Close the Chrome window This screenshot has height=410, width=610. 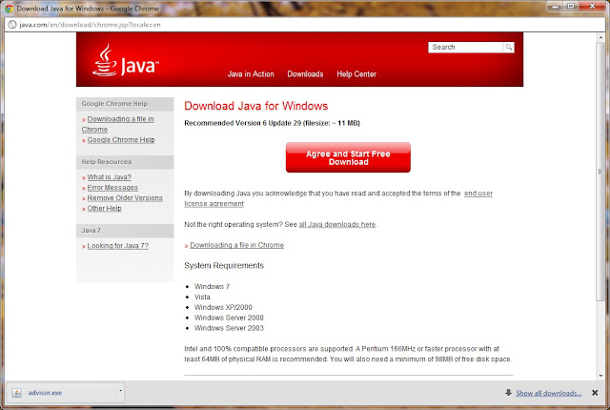(593, 6)
